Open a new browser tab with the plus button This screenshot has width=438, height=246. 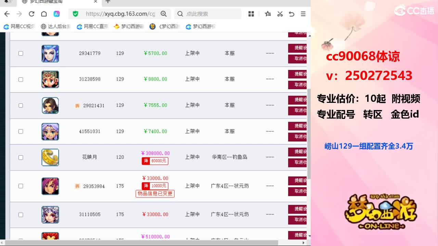coord(108,2)
